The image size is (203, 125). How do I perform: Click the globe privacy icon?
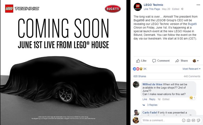pyautogui.click(x=182, y=9)
